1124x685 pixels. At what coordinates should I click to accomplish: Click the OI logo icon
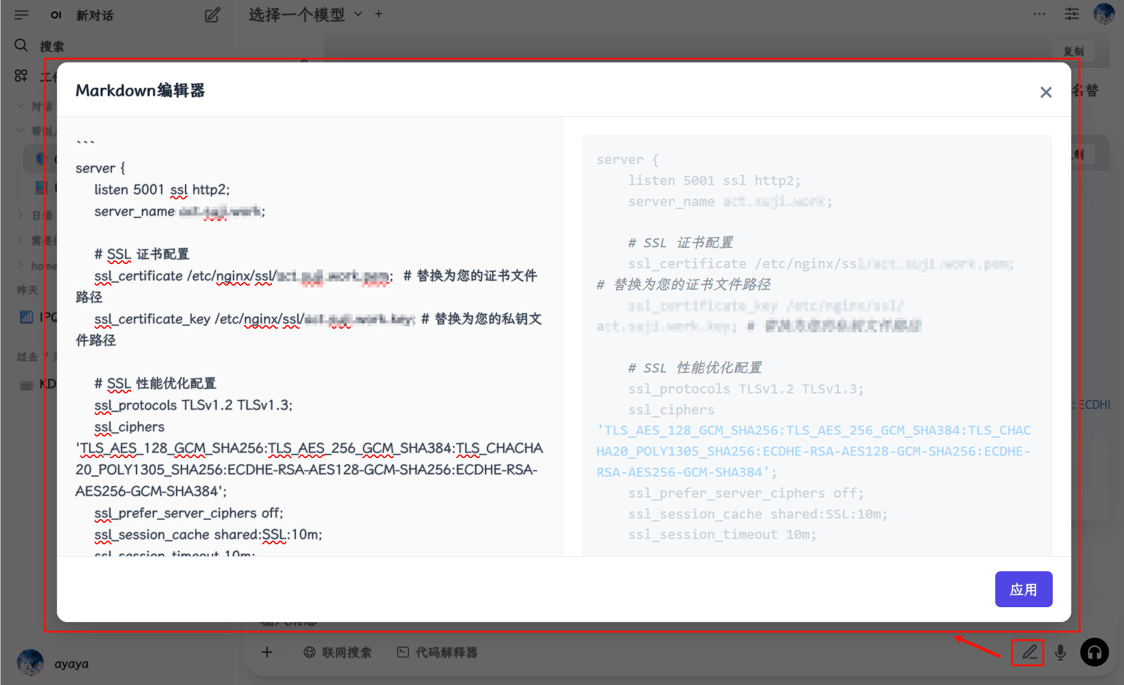coord(56,15)
